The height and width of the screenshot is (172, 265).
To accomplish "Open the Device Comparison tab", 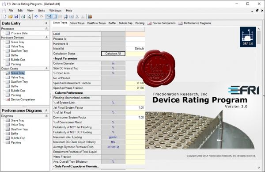I will pyautogui.click(x=162, y=23).
